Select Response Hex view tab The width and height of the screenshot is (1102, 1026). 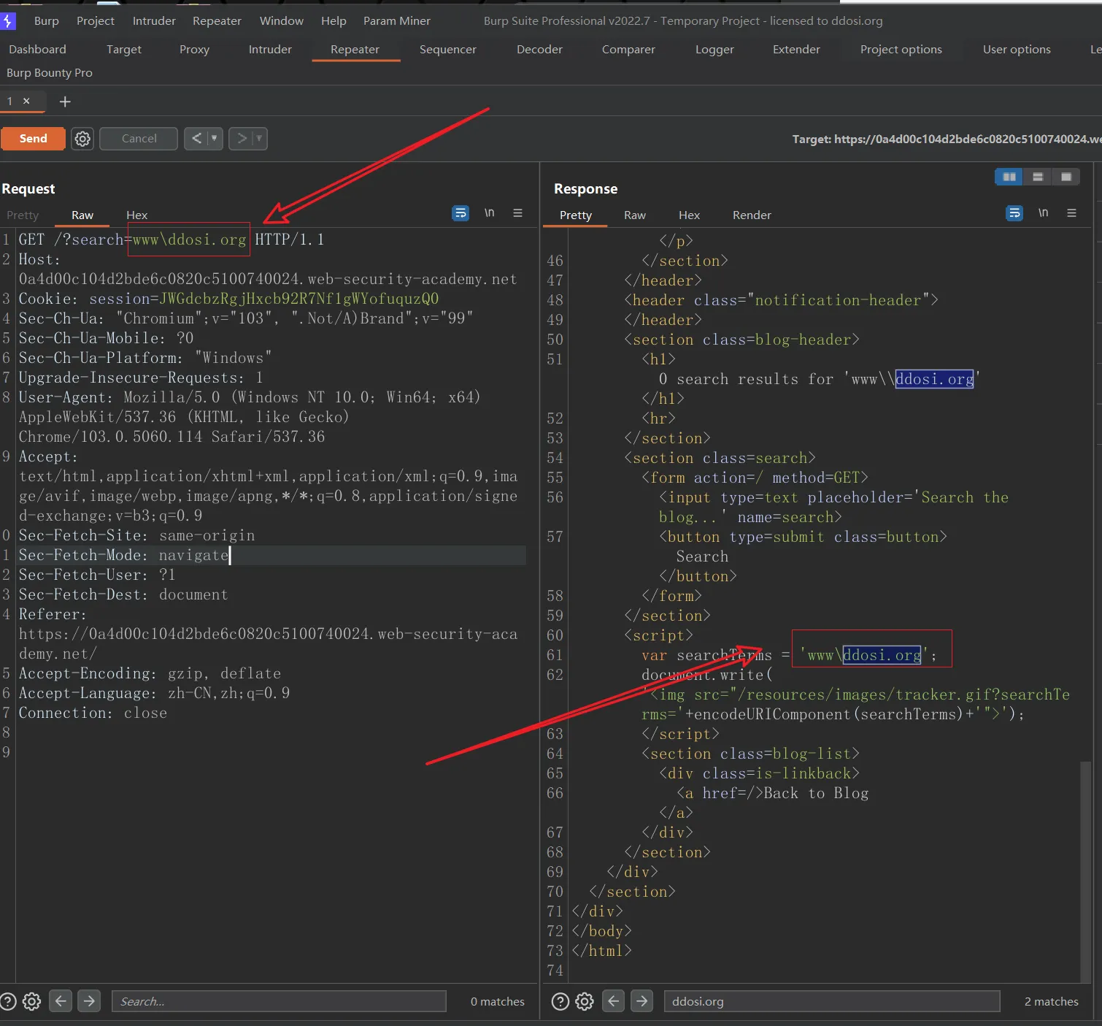(x=689, y=215)
